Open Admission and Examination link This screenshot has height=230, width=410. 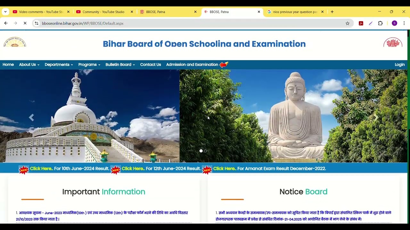[x=192, y=65]
